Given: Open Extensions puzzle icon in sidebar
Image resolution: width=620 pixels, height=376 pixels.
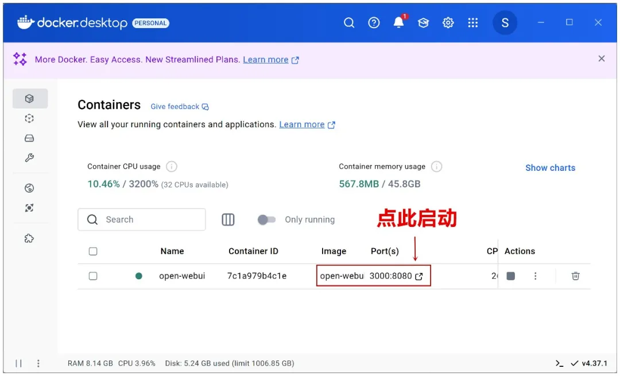Looking at the screenshot, I should tap(29, 238).
